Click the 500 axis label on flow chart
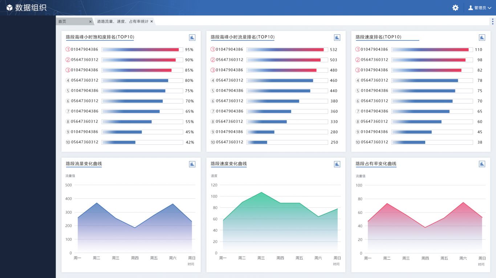The height and width of the screenshot is (278, 496). [x=68, y=185]
